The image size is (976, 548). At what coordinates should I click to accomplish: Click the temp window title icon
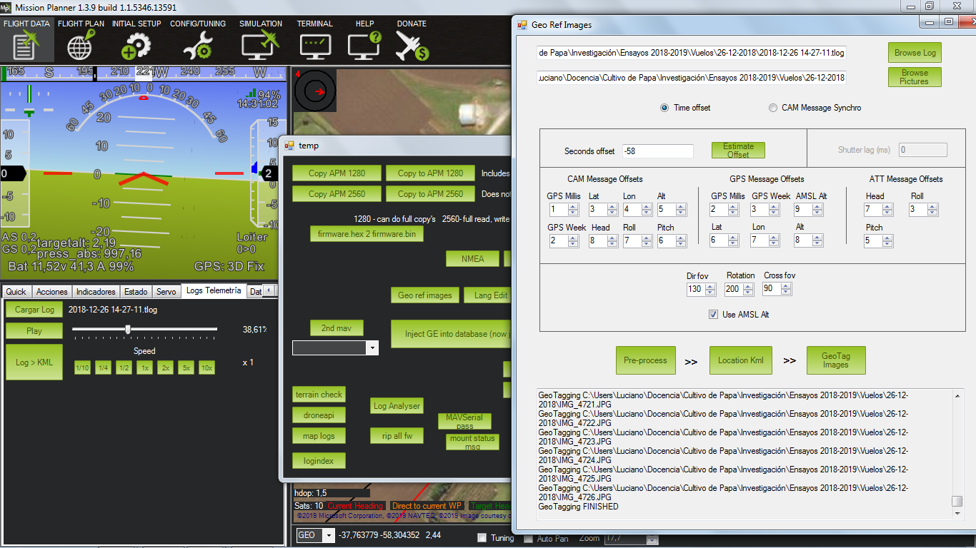point(289,146)
